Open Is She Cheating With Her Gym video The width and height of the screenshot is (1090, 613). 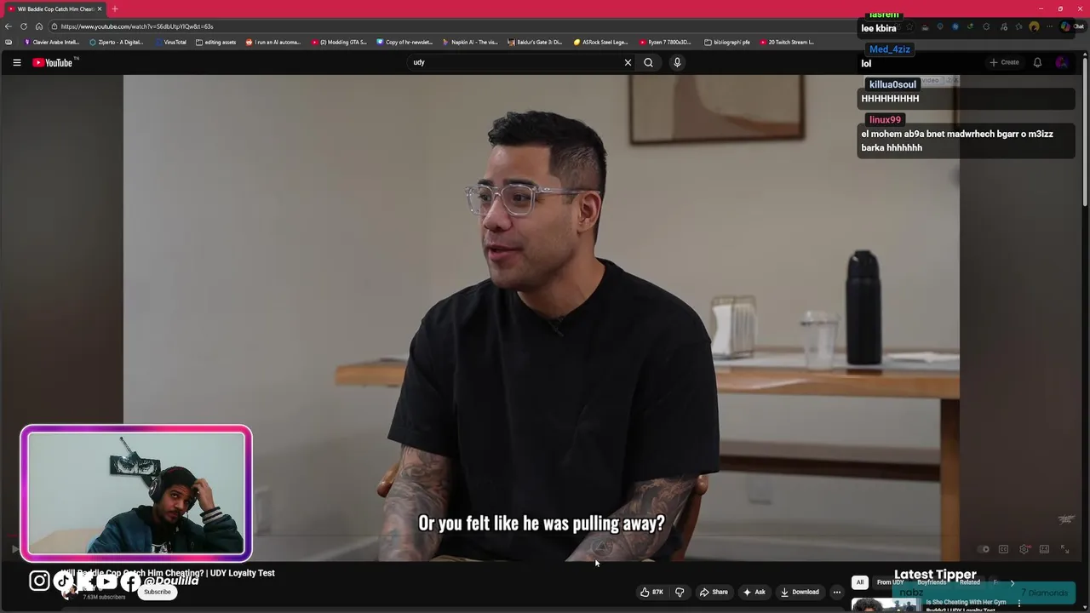coord(966,605)
